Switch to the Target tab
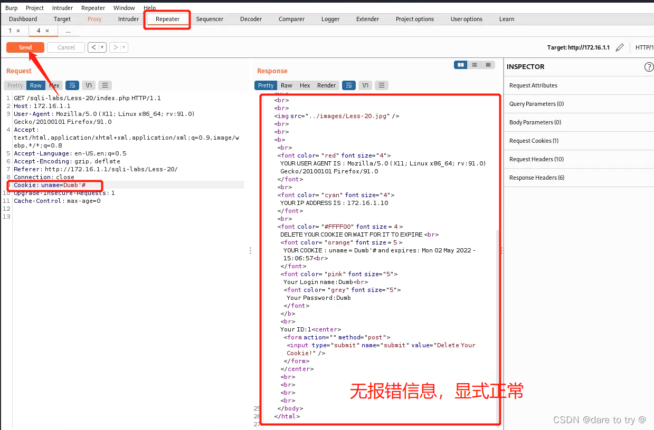654x430 pixels. point(62,19)
